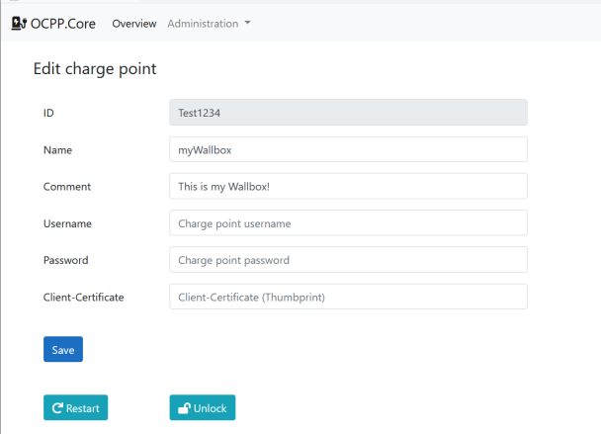Screen dimensions: 601x434
Task: Click the circular arrow Restart icon
Action: pyautogui.click(x=58, y=408)
